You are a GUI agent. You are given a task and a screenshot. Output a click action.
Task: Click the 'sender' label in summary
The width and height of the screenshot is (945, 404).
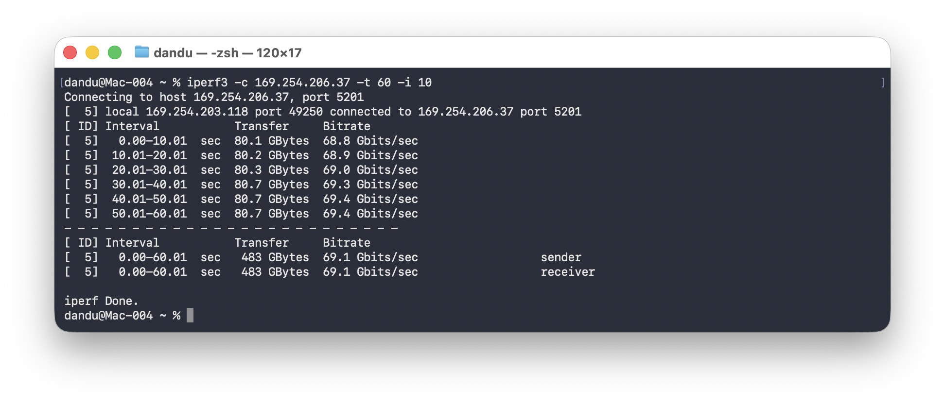point(561,257)
